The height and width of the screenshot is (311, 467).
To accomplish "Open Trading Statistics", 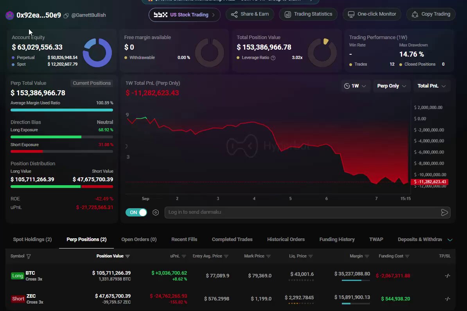I will pos(308,14).
